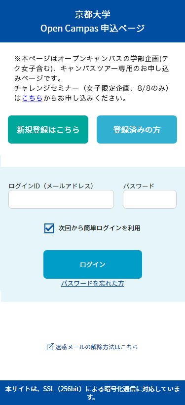Open the パスワードを忘れた方 link
Image resolution: width=185 pixels, height=405 pixels.
(93, 283)
